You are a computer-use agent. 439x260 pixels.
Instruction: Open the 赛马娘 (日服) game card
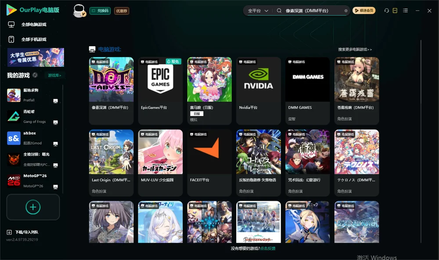[x=209, y=91]
